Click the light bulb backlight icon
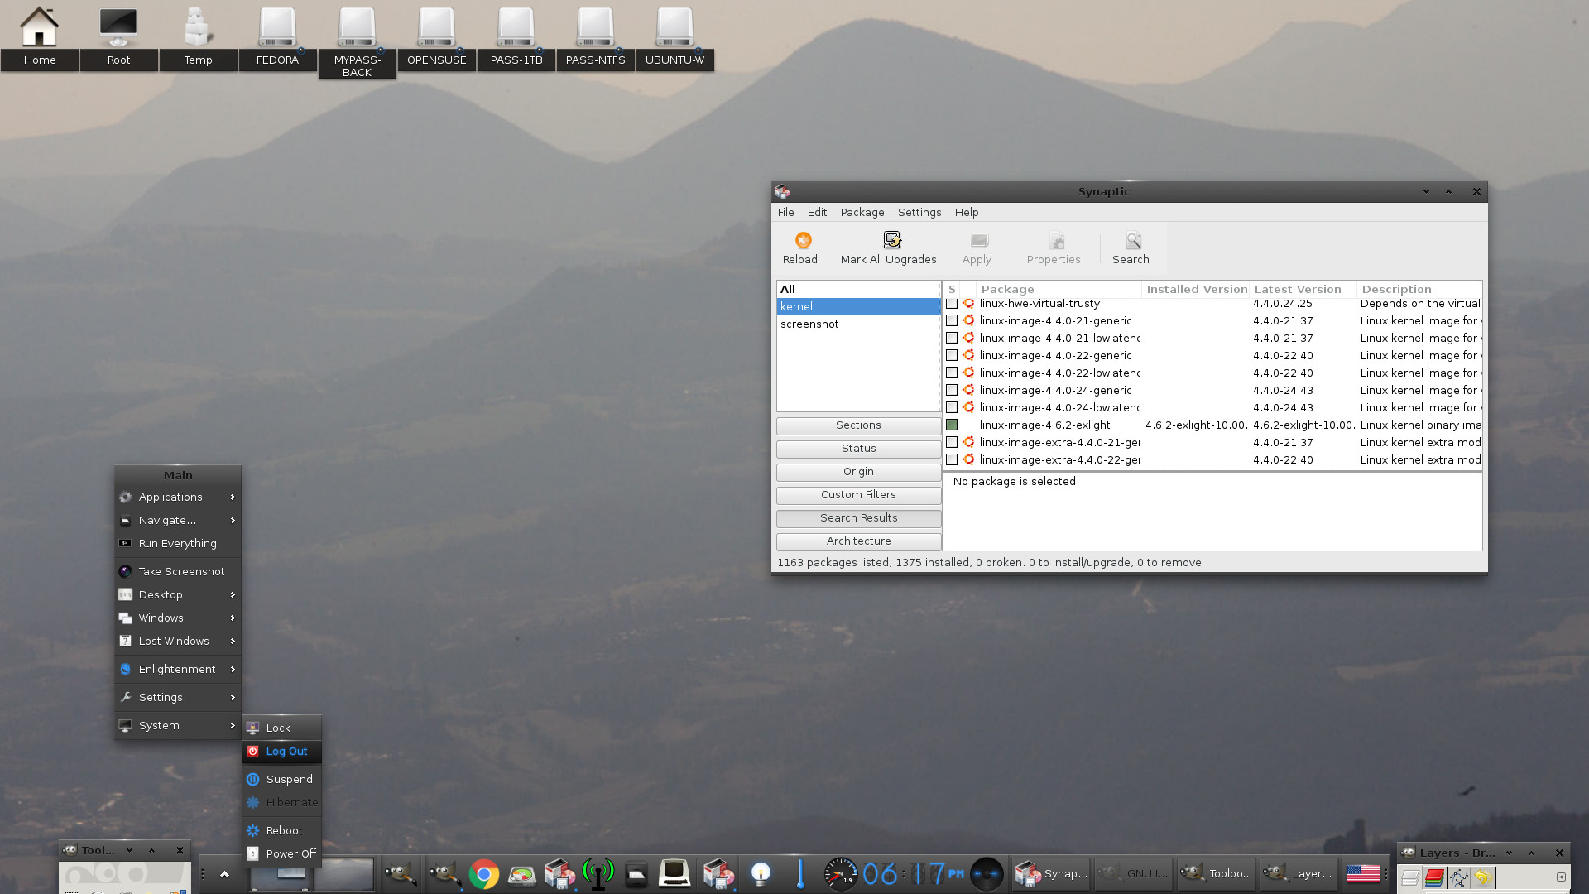 [760, 873]
